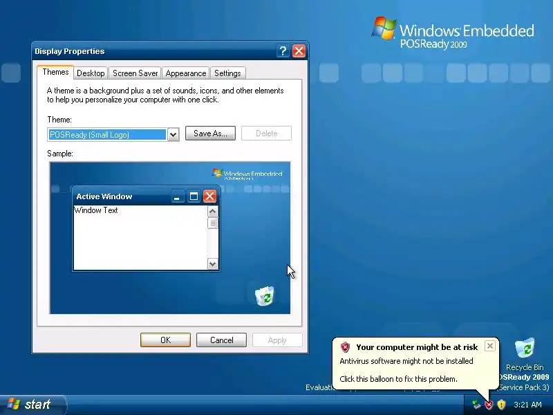Click the Safely Remove Hardware tray icon
Image resolution: width=553 pixels, height=415 pixels.
coord(476,405)
